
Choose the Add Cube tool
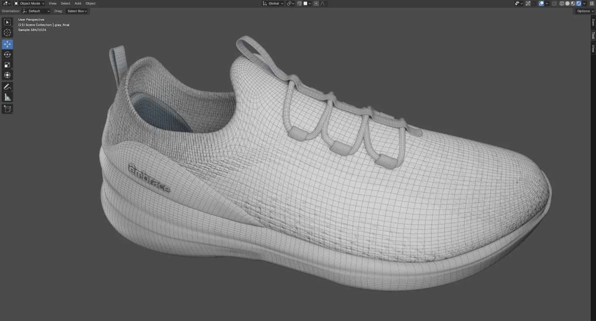(7, 109)
